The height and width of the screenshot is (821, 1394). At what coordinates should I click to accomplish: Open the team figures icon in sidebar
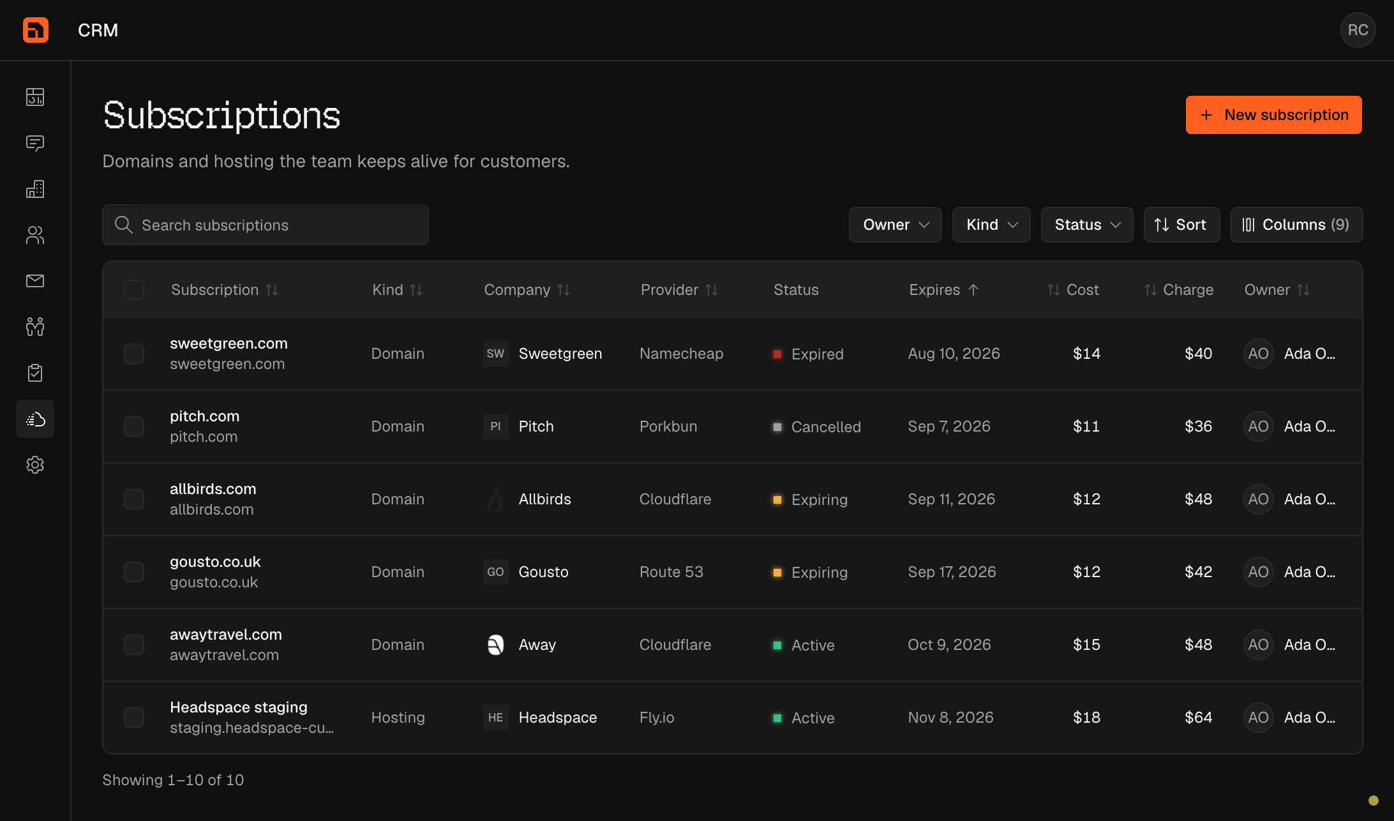pos(35,327)
